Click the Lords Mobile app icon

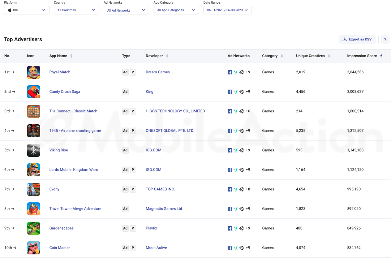click(33, 170)
